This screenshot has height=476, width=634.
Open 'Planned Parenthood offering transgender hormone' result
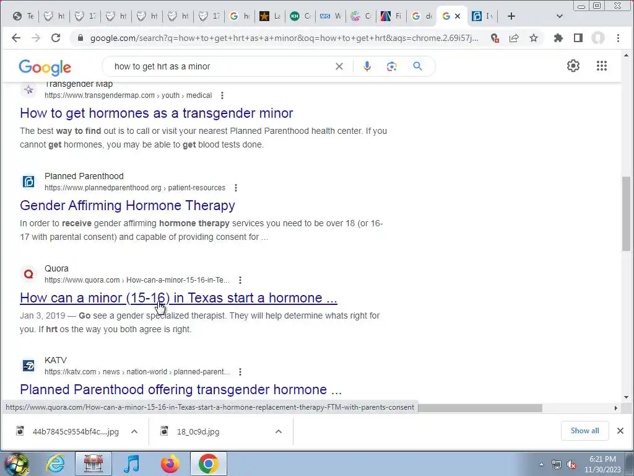(x=181, y=389)
